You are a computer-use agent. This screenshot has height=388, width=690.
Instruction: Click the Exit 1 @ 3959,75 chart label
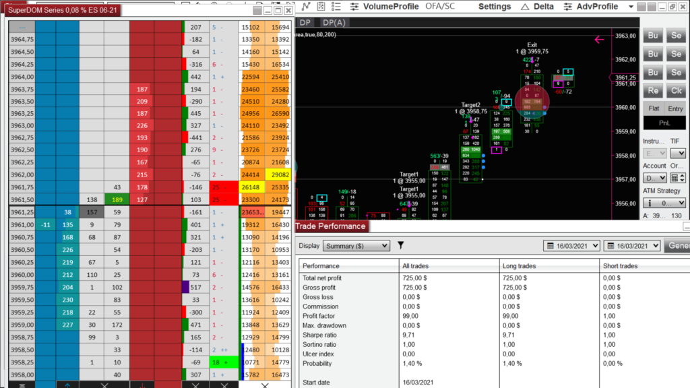[x=532, y=48]
